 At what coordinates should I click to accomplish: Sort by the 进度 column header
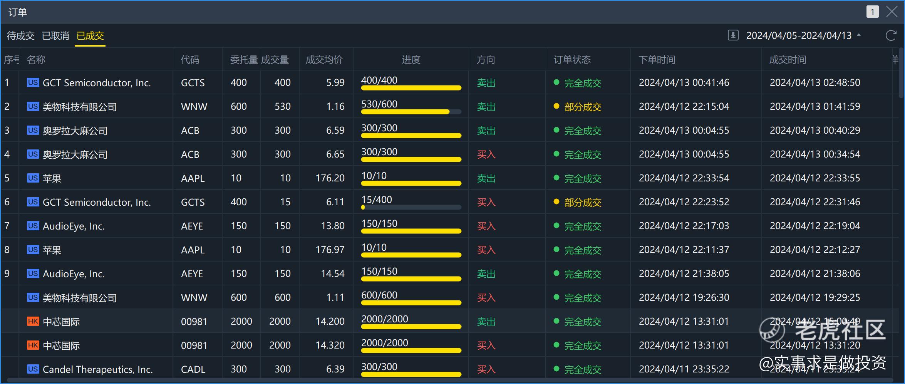tap(411, 60)
